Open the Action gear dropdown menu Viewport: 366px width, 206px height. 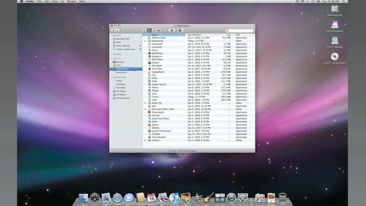[181, 30]
